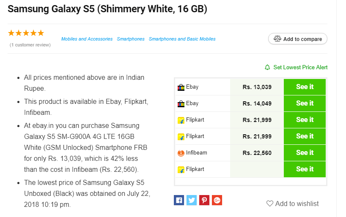Image resolution: width=346 pixels, height=217 pixels.
Task: Click the price alert bell icon
Action: pyautogui.click(x=267, y=68)
